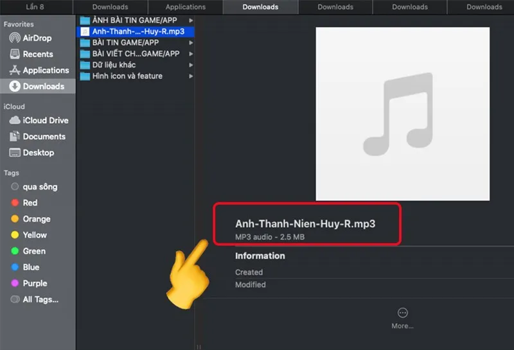Switch to the Lần 8 tab
The image size is (514, 350).
coord(35,7)
